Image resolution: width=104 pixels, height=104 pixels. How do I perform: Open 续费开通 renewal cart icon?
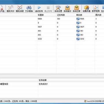coord(86,9)
